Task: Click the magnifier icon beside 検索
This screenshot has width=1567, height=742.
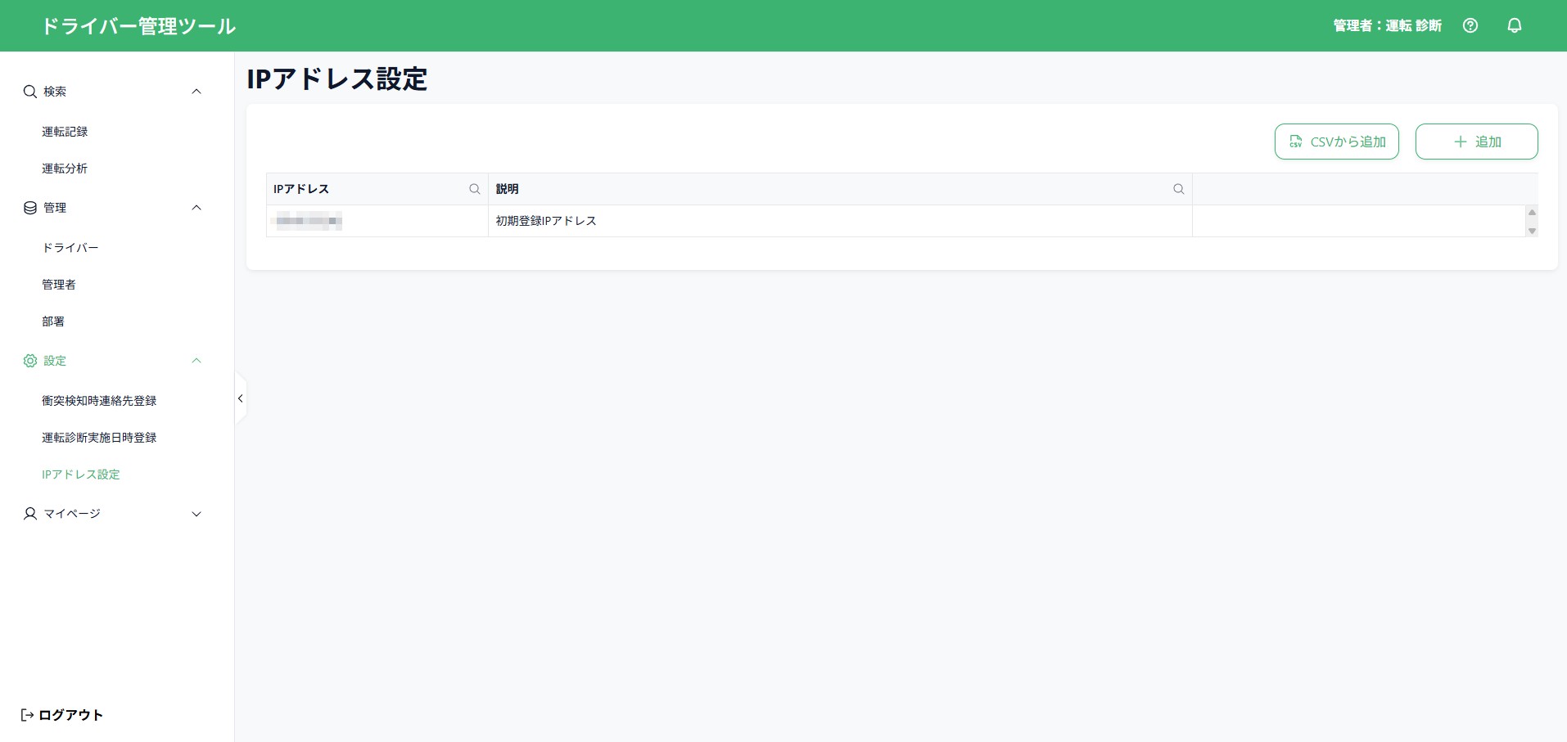Action: click(30, 92)
